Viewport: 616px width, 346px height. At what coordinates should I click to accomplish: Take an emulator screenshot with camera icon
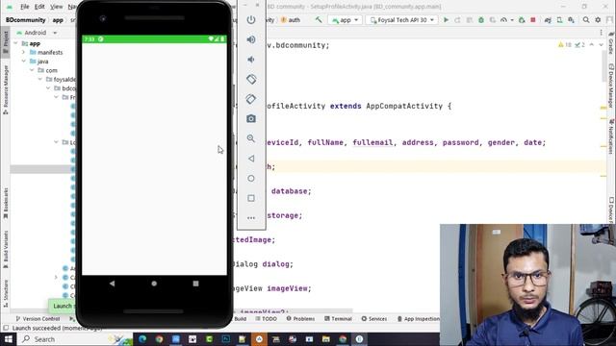tap(251, 118)
